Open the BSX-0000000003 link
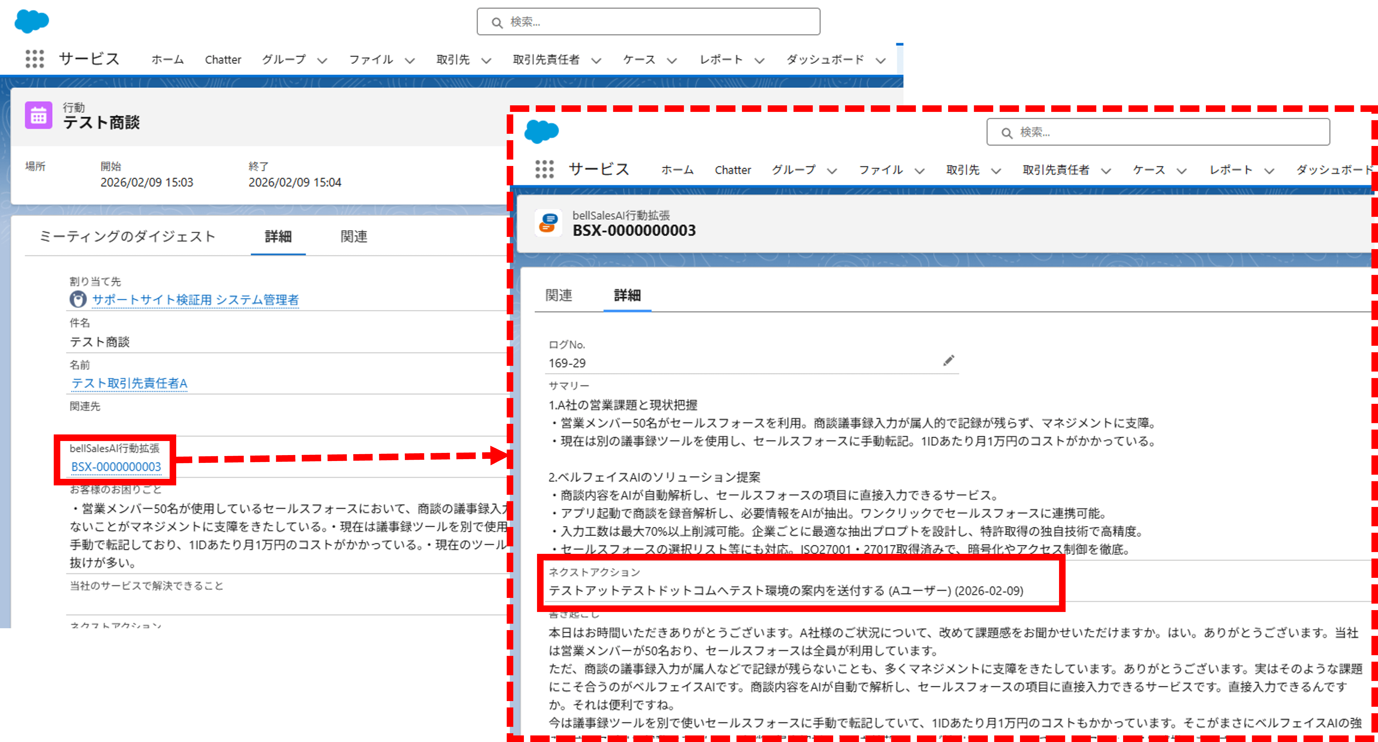 tap(116, 466)
